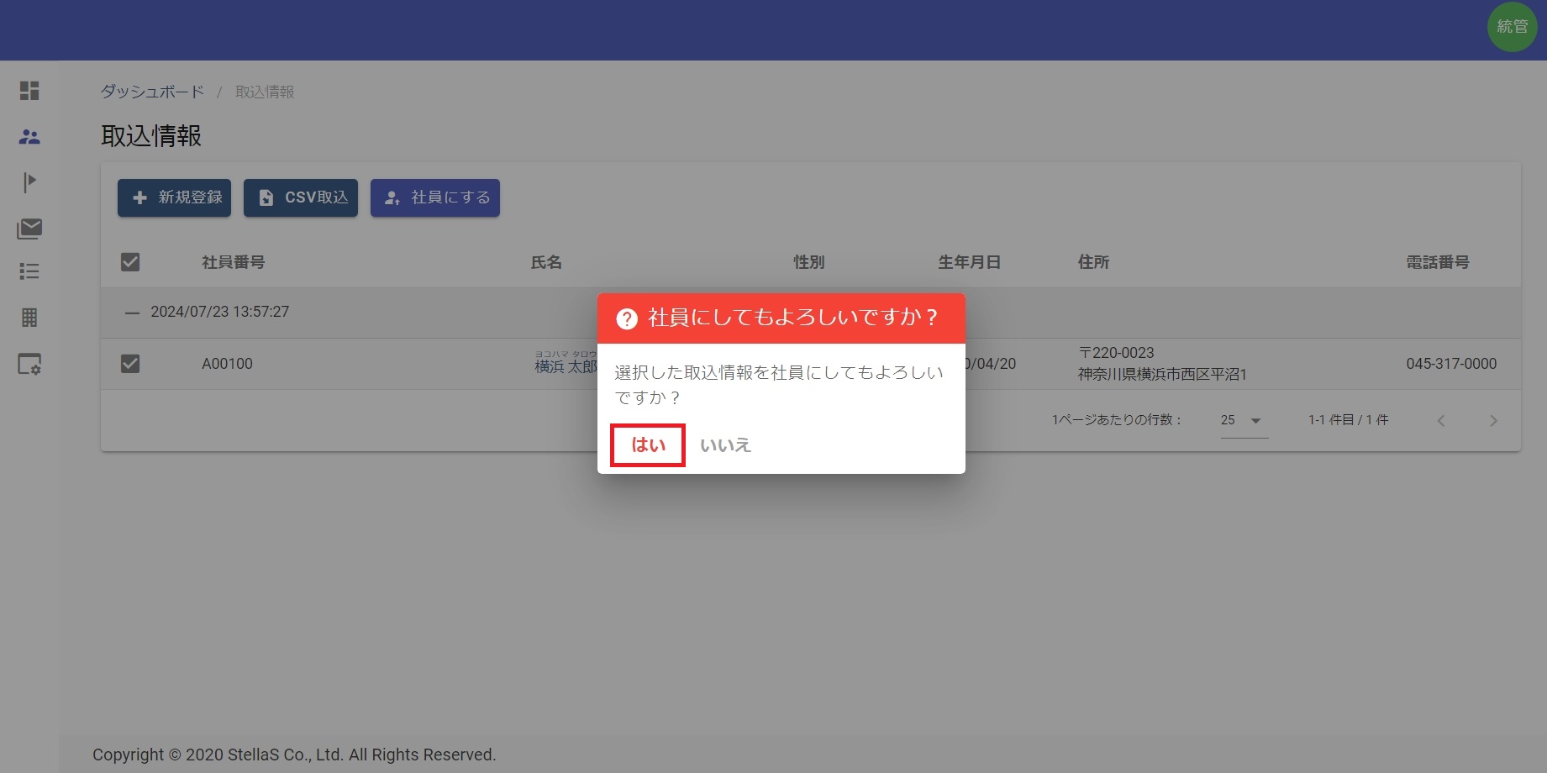This screenshot has width=1547, height=773.
Task: Cancel with the いいえ button
Action: coord(725,445)
